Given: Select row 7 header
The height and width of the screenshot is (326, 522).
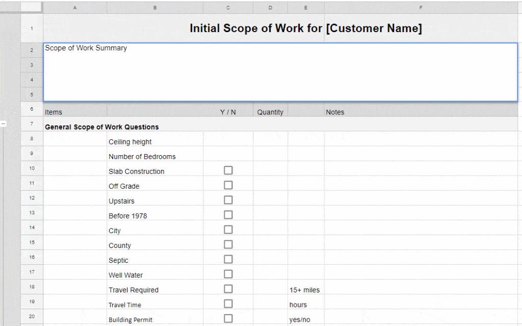Looking at the screenshot, I should pyautogui.click(x=32, y=124).
